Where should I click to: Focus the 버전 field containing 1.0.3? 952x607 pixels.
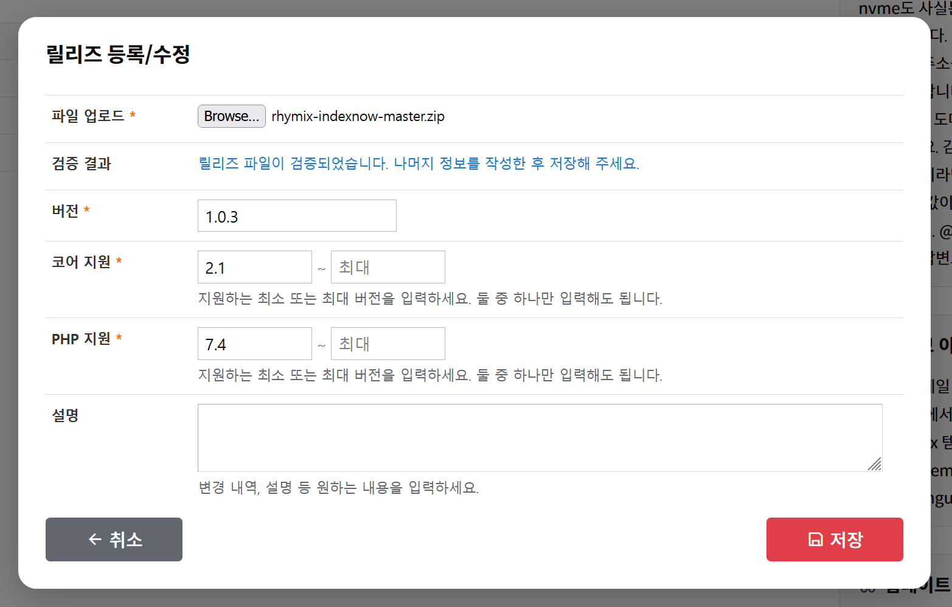click(297, 216)
